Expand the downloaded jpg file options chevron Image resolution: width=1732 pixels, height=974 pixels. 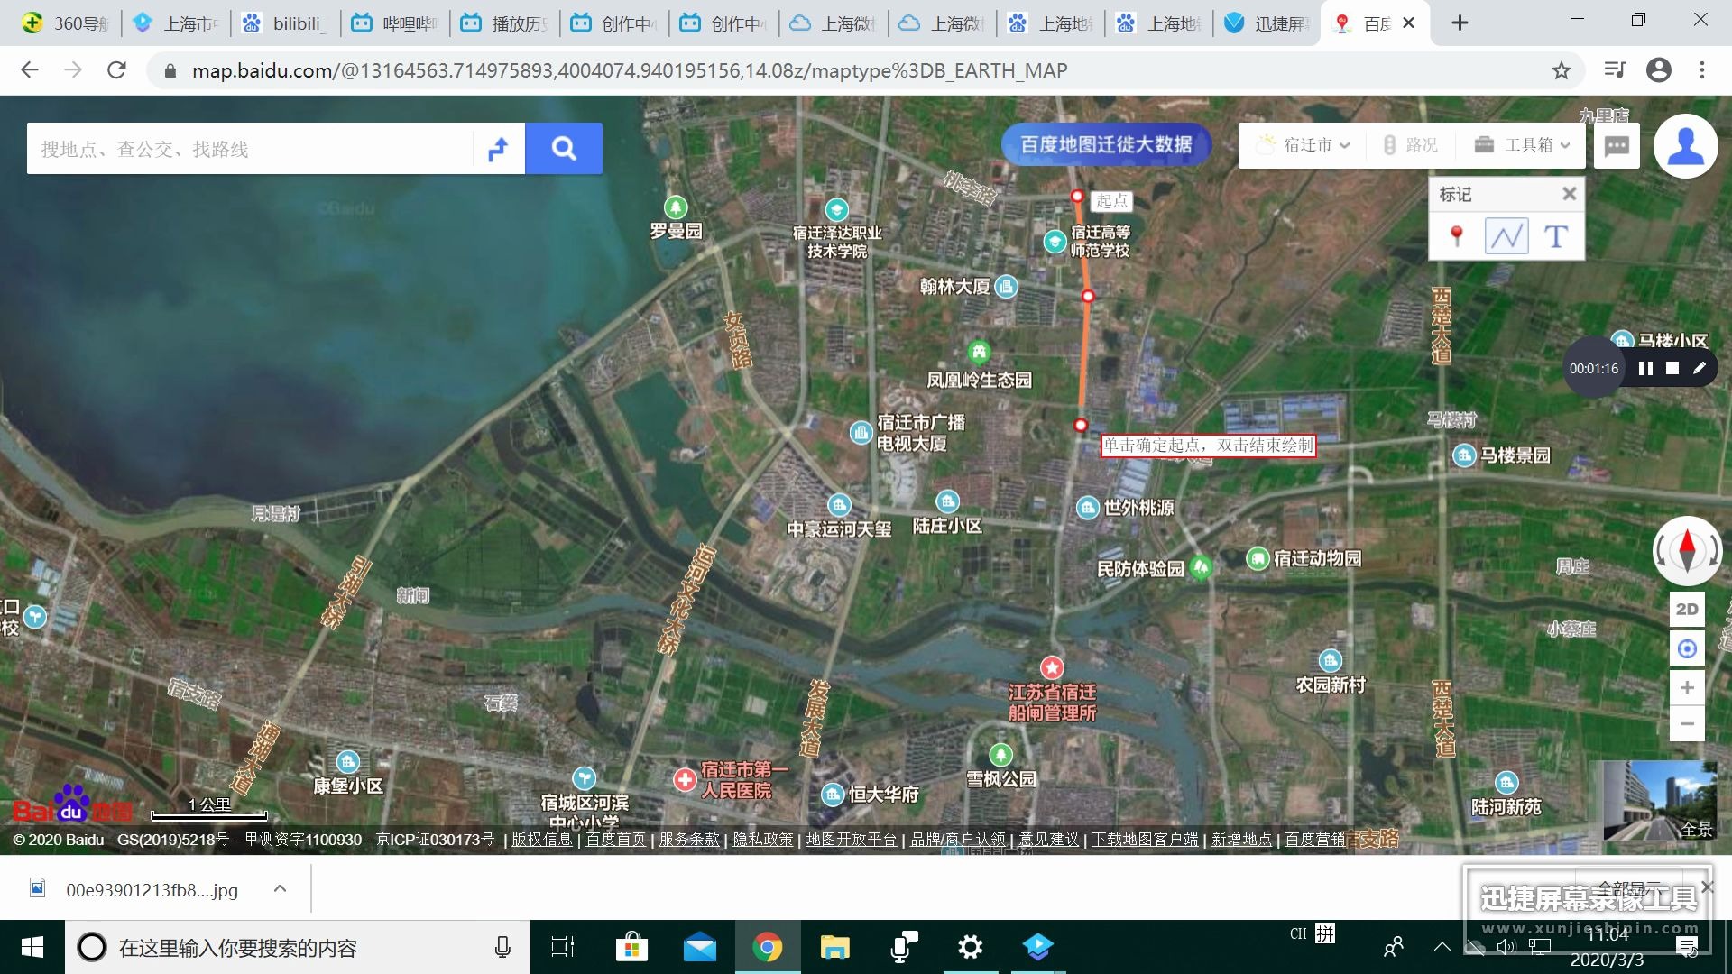pos(280,889)
